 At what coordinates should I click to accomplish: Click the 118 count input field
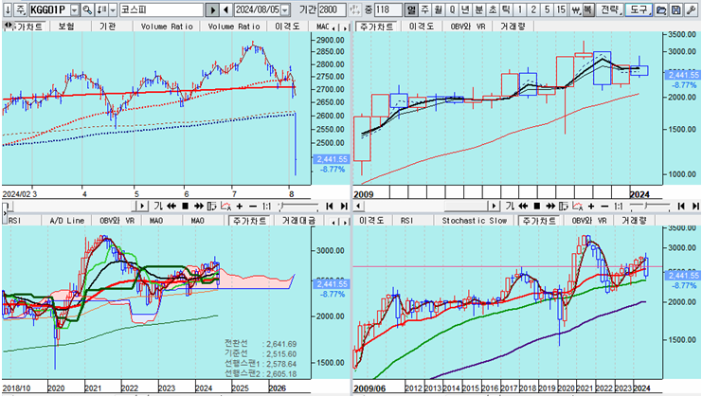point(387,9)
